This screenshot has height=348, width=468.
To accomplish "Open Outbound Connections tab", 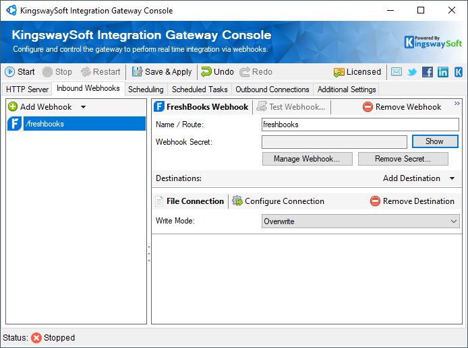I will [x=272, y=90].
